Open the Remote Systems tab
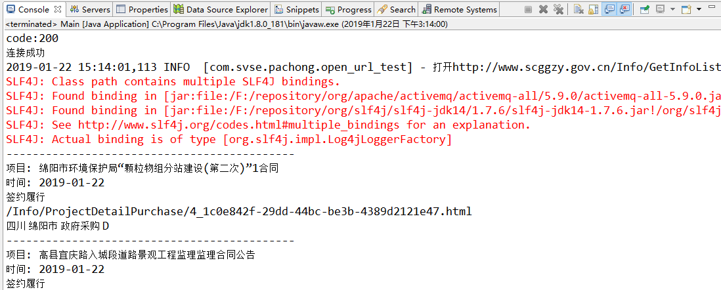Viewport: 721px width, 290px height. [460, 9]
